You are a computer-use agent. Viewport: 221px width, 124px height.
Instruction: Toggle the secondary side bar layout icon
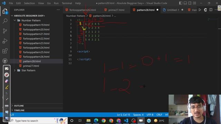190,3
